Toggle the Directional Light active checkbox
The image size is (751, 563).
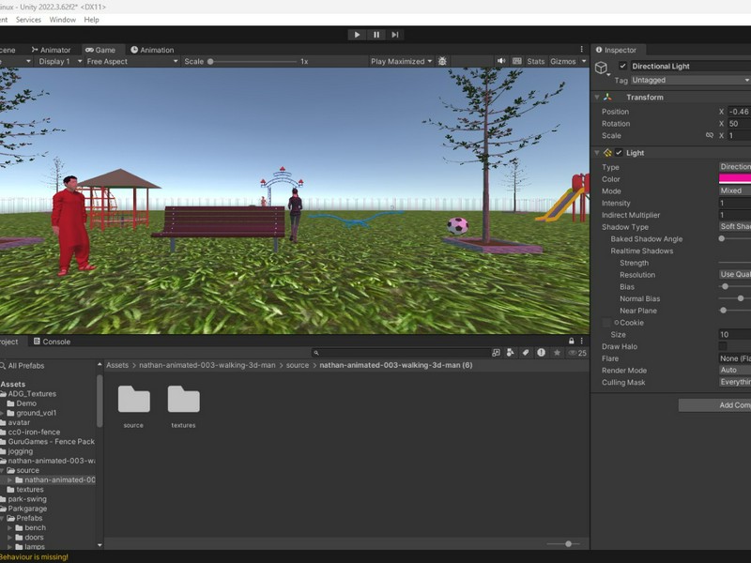click(x=623, y=67)
